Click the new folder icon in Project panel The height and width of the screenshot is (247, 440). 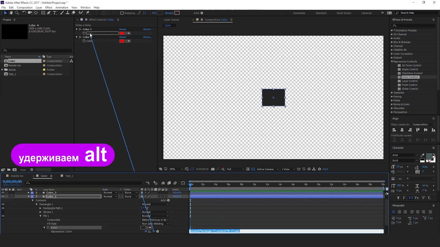point(9,169)
